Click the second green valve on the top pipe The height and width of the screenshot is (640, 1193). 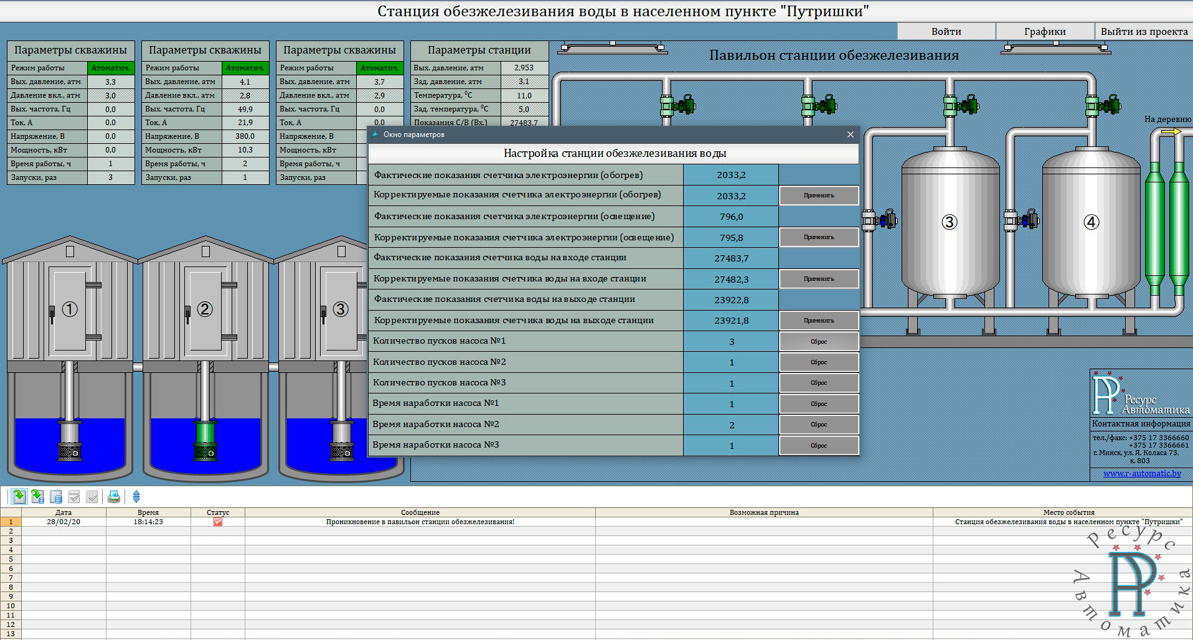[x=819, y=105]
